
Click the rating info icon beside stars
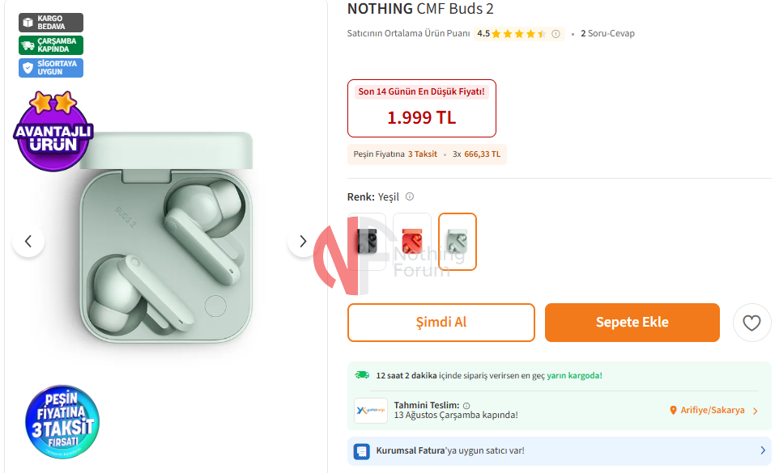point(556,34)
